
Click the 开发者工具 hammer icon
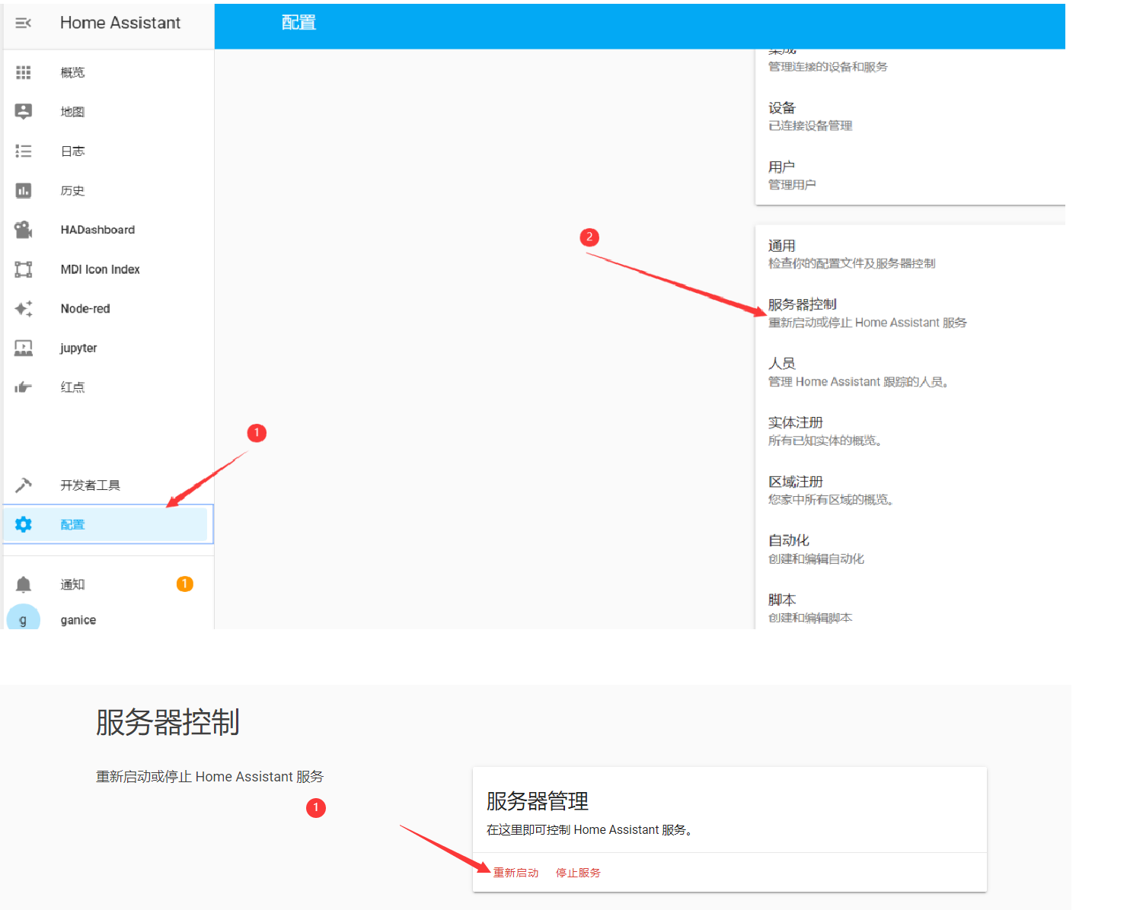pos(23,485)
